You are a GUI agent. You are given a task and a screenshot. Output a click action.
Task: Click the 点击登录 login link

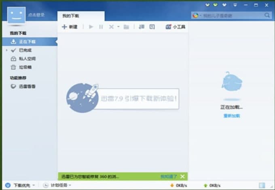pos(36,15)
